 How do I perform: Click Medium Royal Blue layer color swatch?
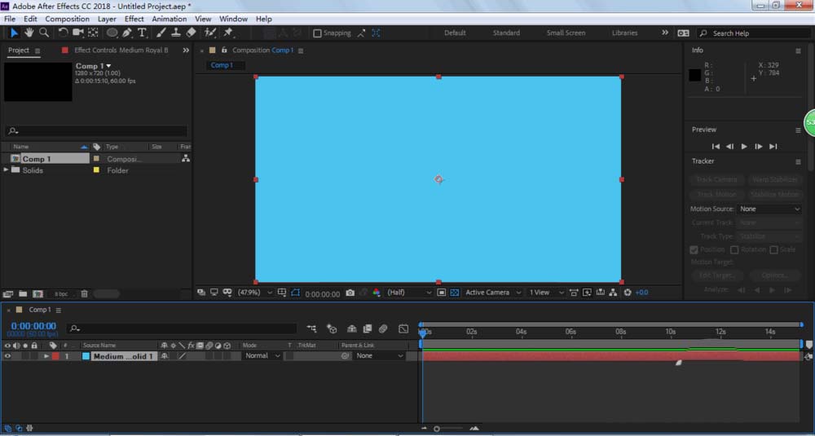point(86,356)
